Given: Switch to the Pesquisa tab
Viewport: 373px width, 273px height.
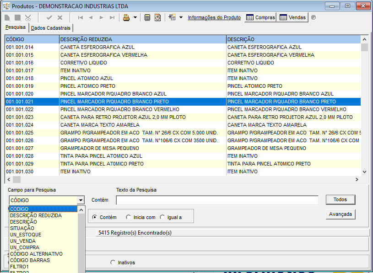Looking at the screenshot, I should (16, 27).
